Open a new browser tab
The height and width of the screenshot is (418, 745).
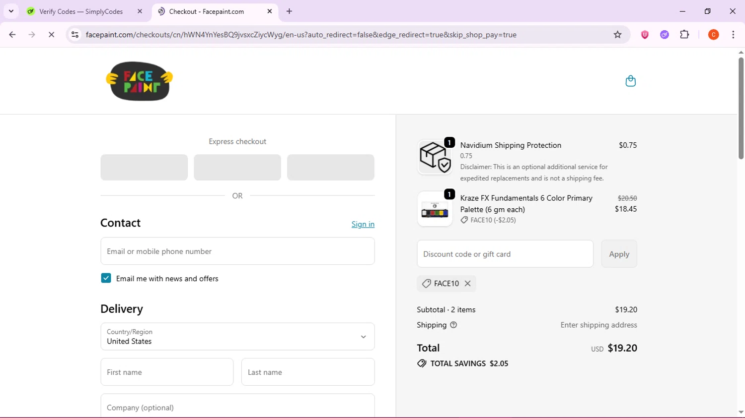(289, 11)
